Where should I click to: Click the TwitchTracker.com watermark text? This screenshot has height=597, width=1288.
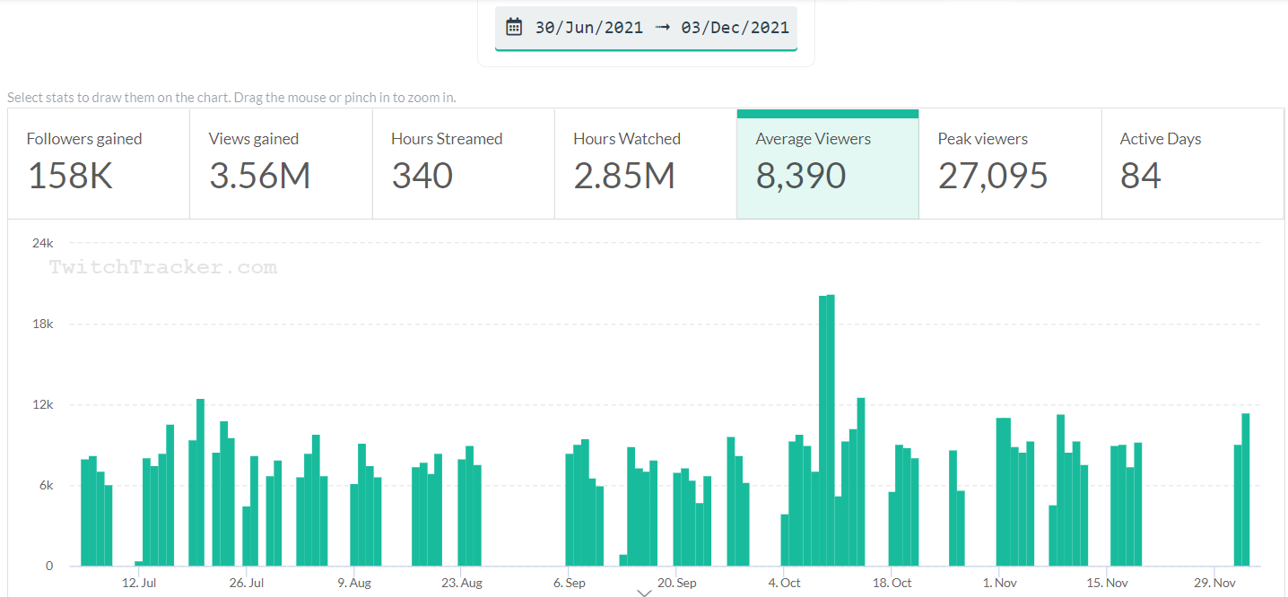tap(163, 267)
